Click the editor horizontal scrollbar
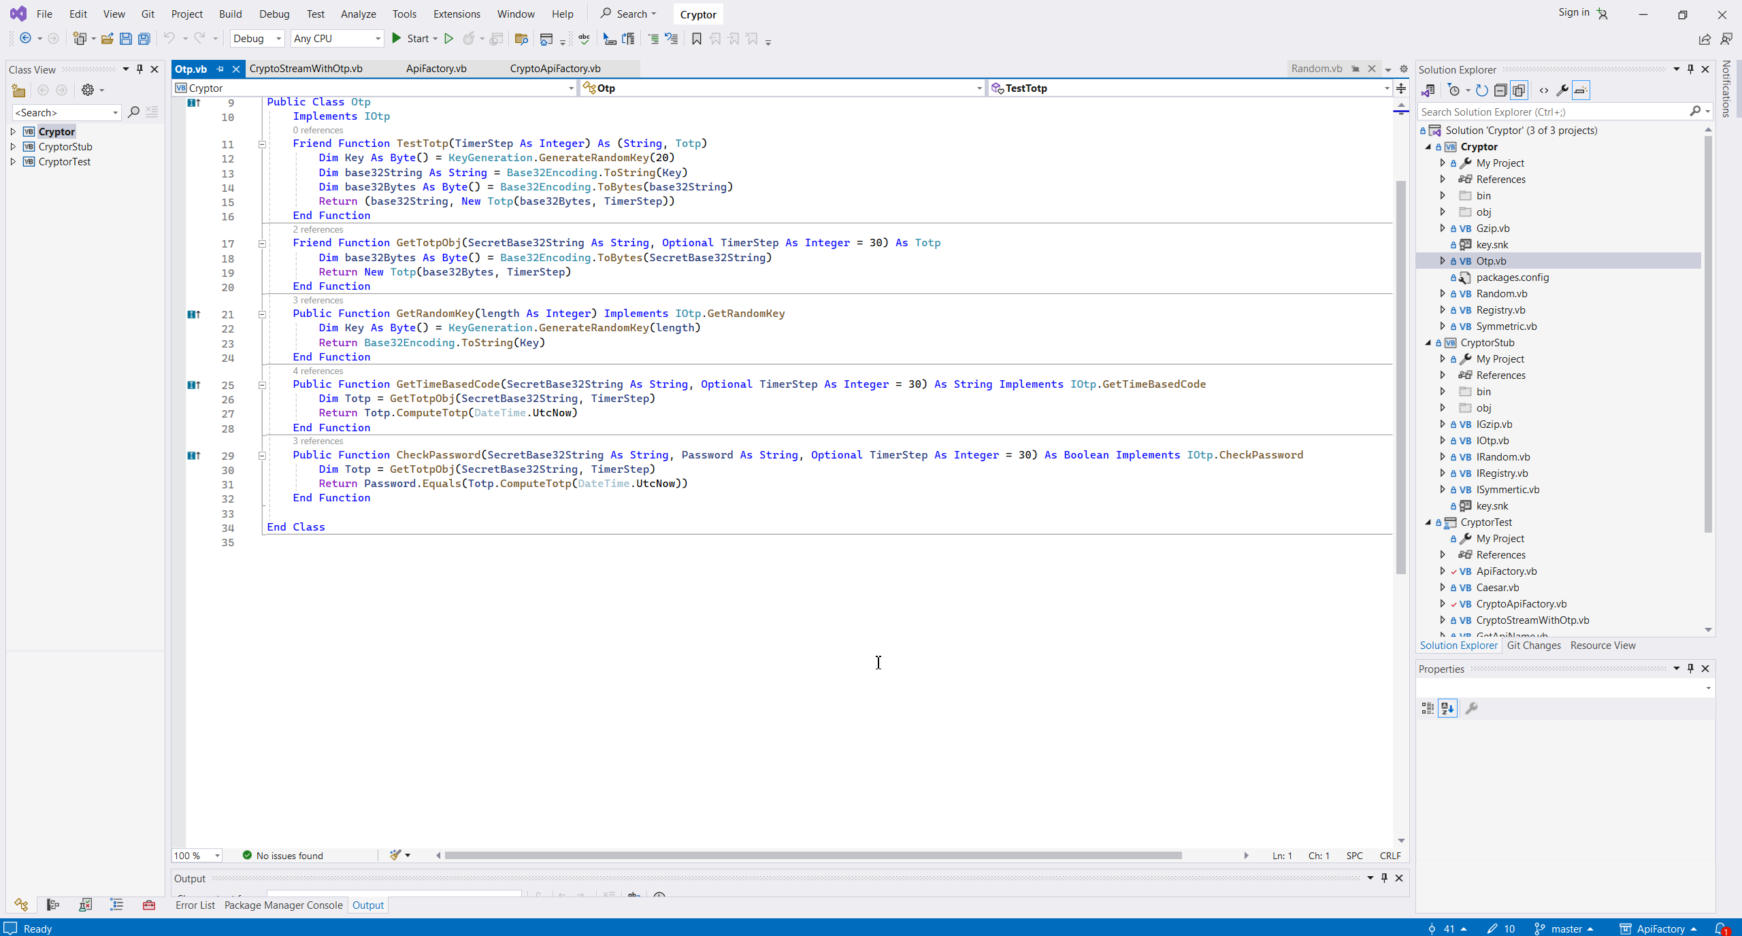This screenshot has height=936, width=1742. [x=812, y=856]
